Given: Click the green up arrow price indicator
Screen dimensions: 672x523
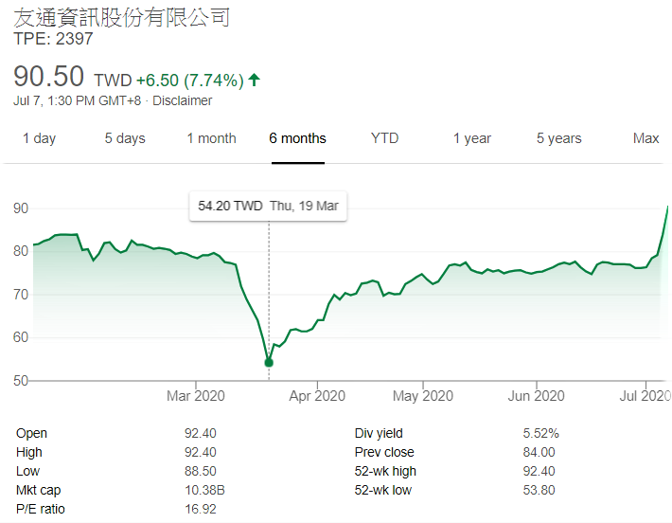Looking at the screenshot, I should 255,80.
